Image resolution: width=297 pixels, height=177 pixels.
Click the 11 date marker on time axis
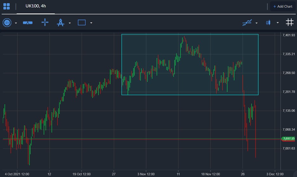coord(178,174)
